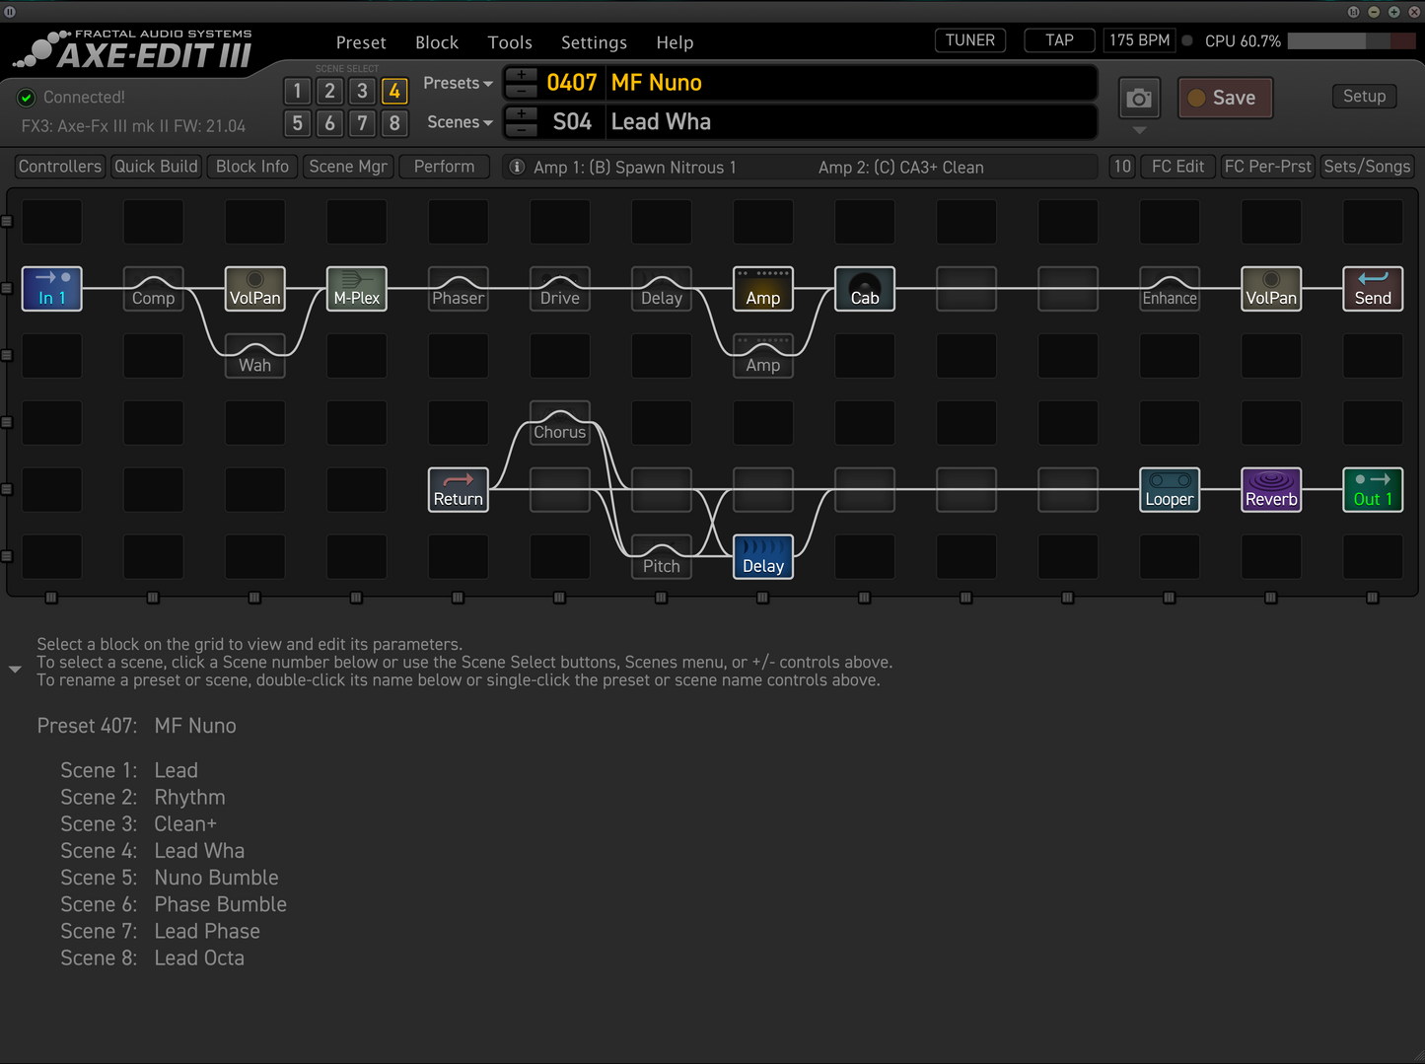
Task: Activate Scene 8 via scene select
Action: 394,123
